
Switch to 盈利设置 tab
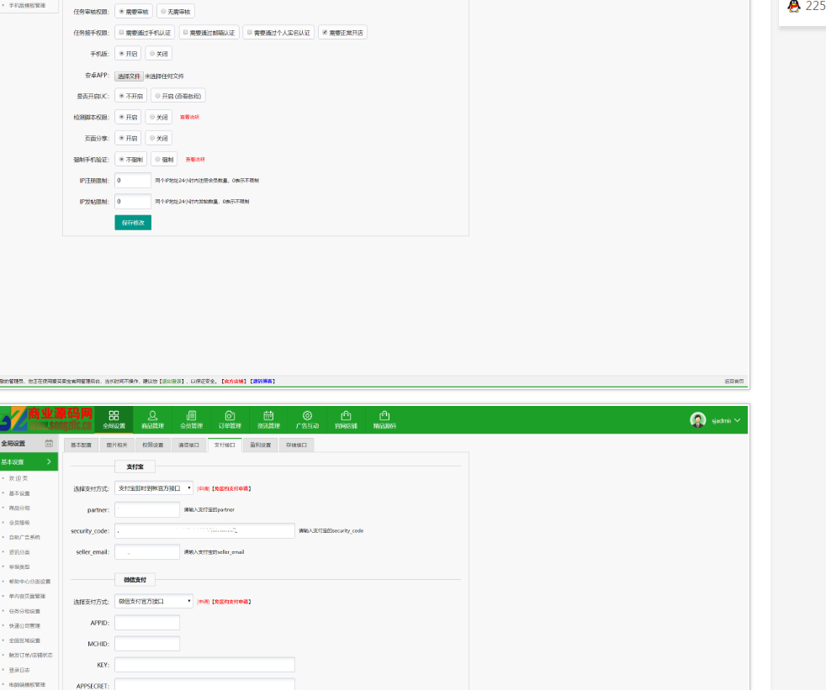[x=260, y=445]
